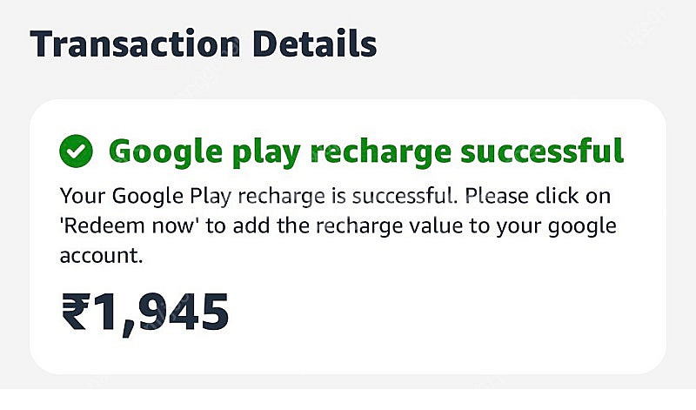Click the 'Redeem now' text in the description
This screenshot has width=696, height=410.
(129, 225)
